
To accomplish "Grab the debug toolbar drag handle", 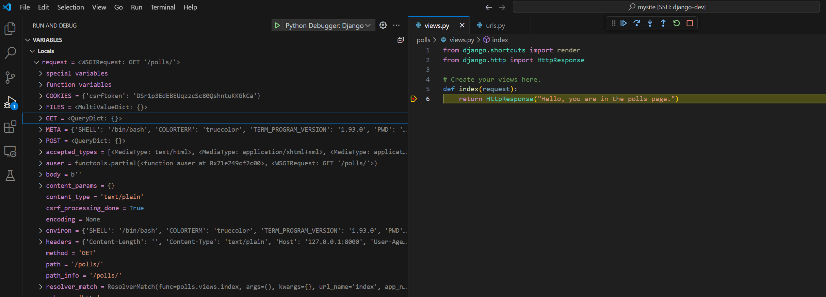I will (x=613, y=23).
